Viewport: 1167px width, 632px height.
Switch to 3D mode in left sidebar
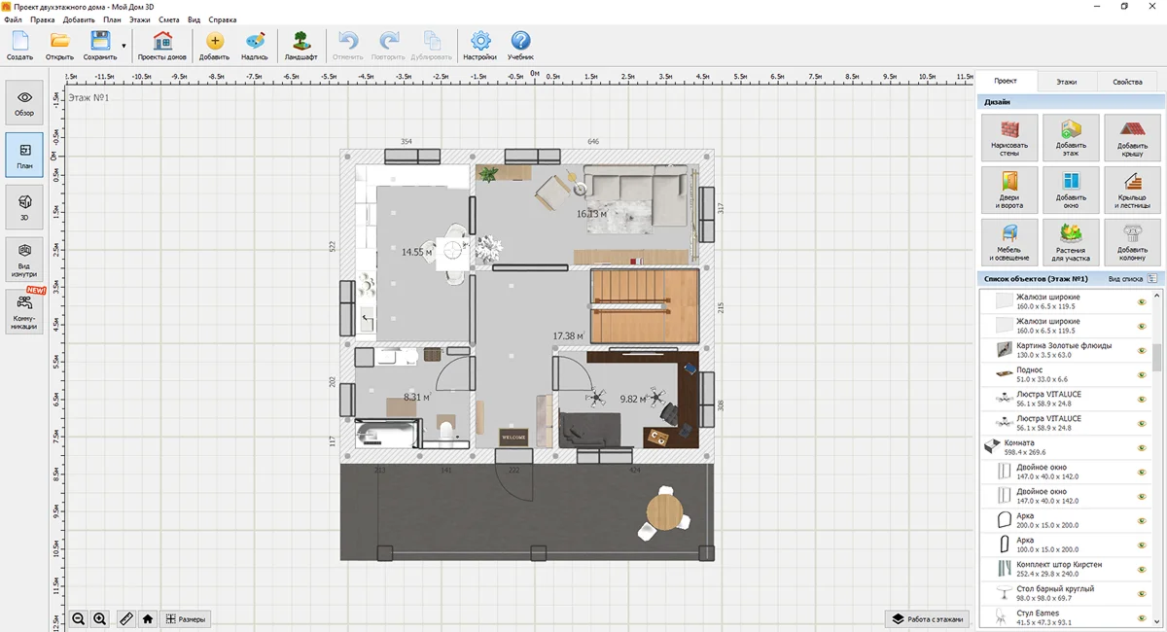[24, 207]
